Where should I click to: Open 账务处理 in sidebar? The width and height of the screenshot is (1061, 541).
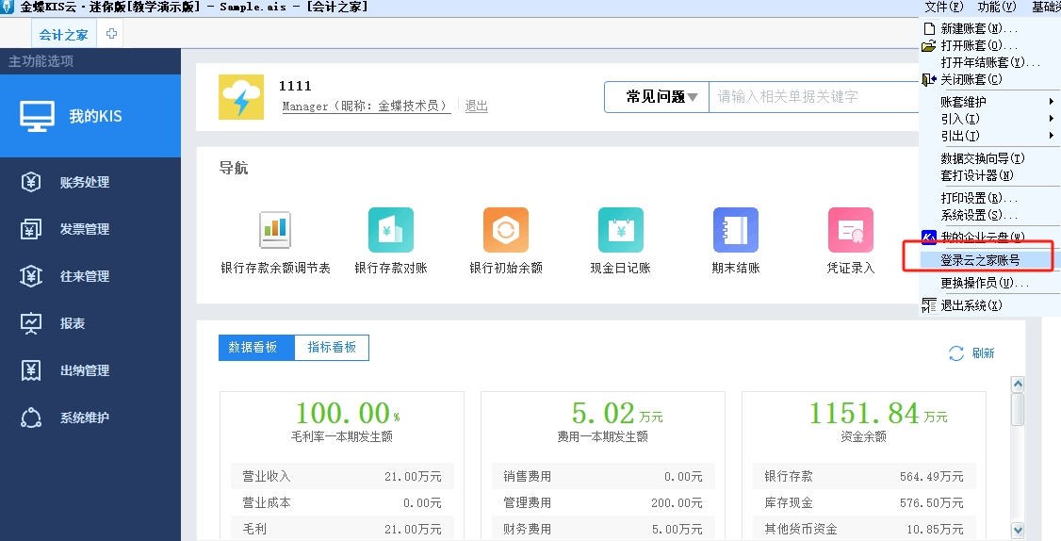90,182
